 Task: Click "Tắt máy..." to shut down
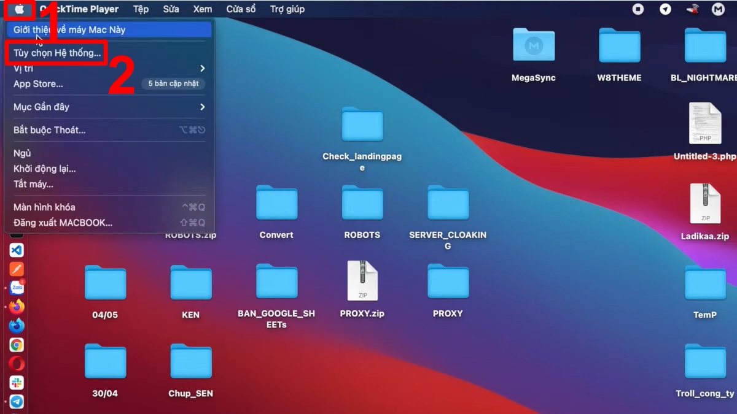[x=33, y=184]
